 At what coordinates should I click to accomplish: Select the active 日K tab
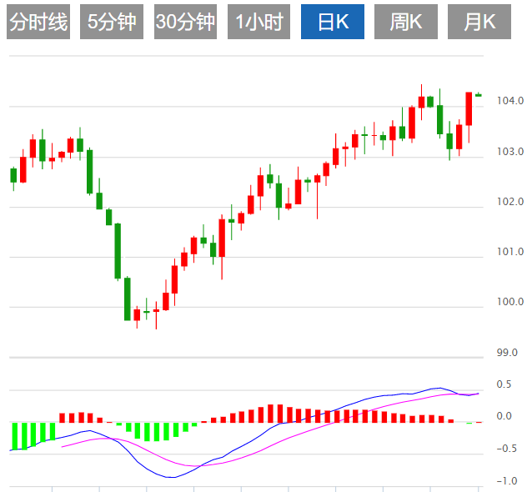tap(333, 22)
